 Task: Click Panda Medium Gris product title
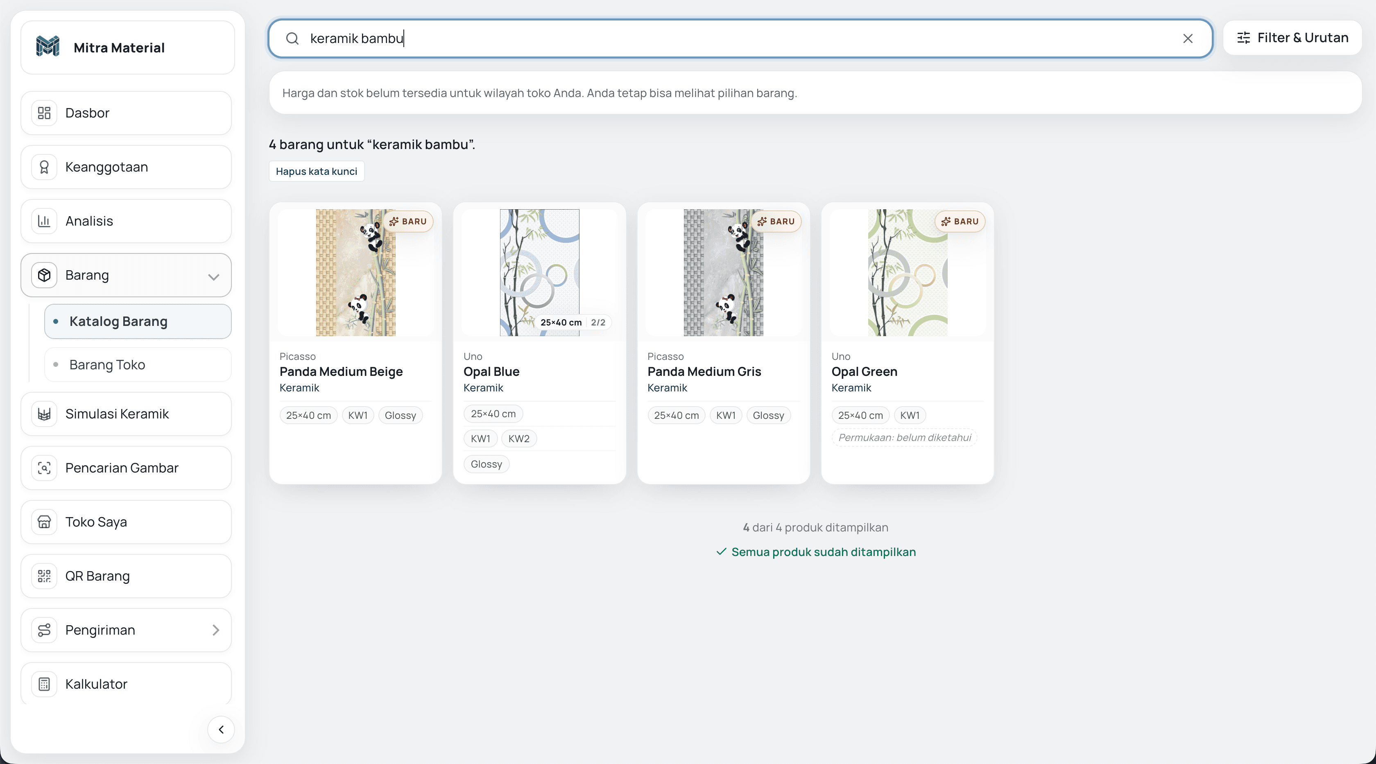tap(704, 372)
